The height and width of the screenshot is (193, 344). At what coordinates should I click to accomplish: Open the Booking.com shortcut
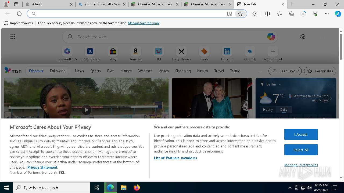90,54
